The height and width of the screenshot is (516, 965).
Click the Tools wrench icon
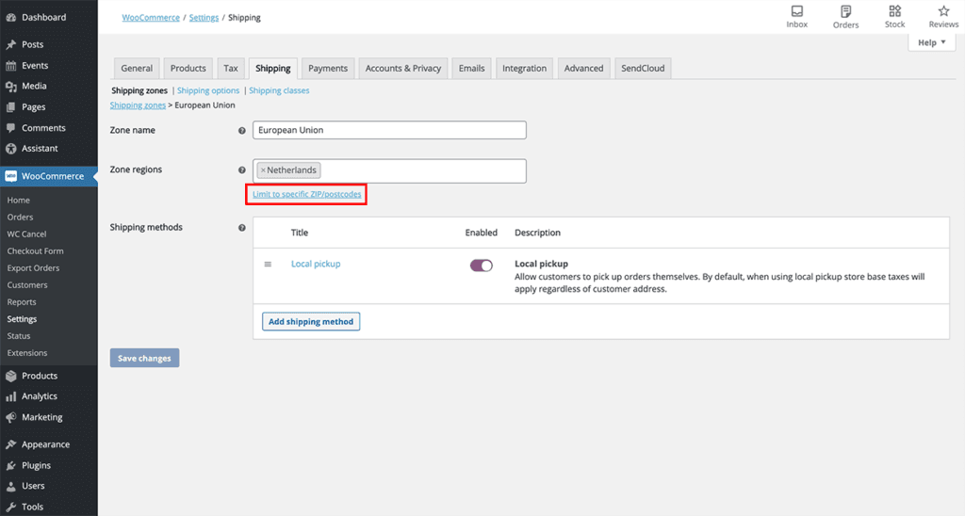(x=11, y=507)
